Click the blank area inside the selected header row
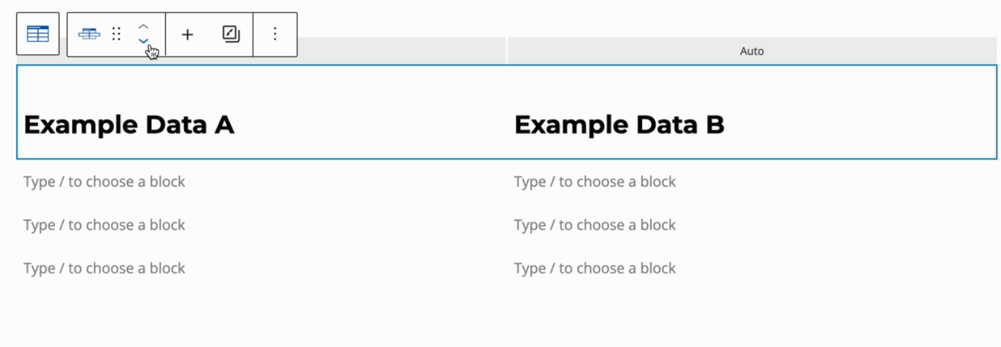Screen dimensions: 1001x347 372,86
